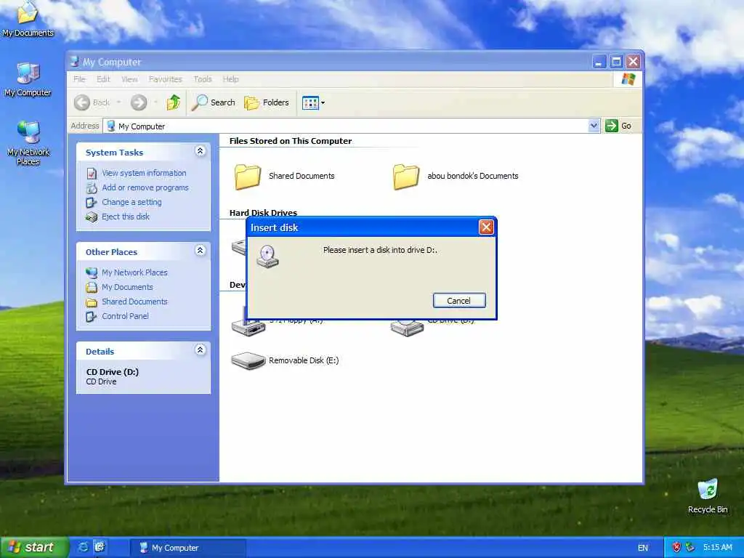Viewport: 744px width, 558px height.
Task: Open the Tools menu
Action: (202, 79)
